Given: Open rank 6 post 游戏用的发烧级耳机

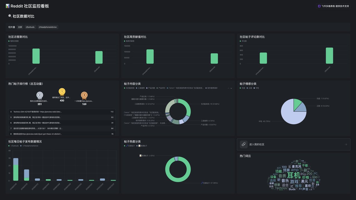Looking at the screenshot, I should [x=62, y=123].
